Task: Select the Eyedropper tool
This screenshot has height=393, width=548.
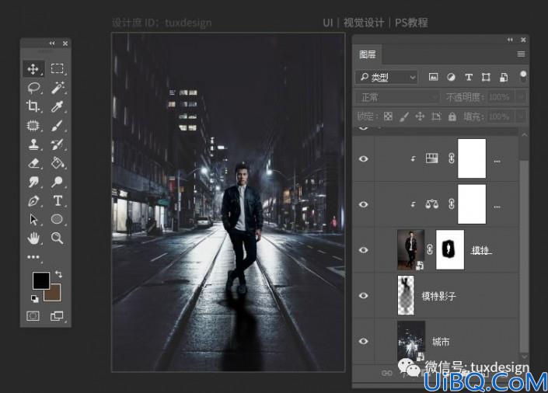Action: tap(58, 106)
